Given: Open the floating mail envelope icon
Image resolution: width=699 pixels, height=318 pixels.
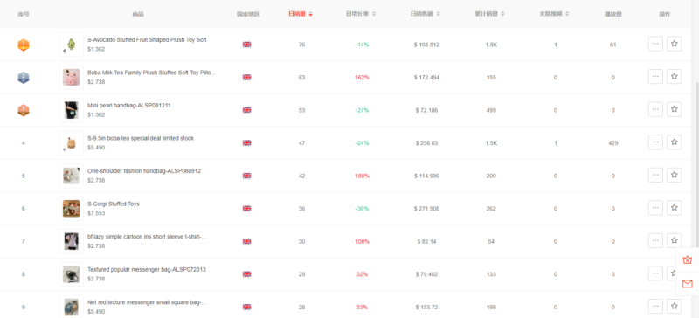Looking at the screenshot, I should pyautogui.click(x=688, y=284).
